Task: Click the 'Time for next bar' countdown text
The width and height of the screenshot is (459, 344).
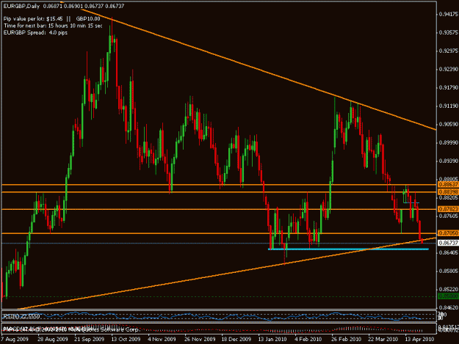Action: tap(53, 26)
